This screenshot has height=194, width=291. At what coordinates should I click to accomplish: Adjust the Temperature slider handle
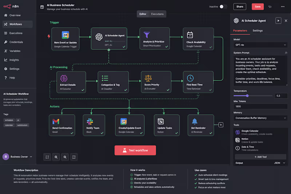pos(247,96)
